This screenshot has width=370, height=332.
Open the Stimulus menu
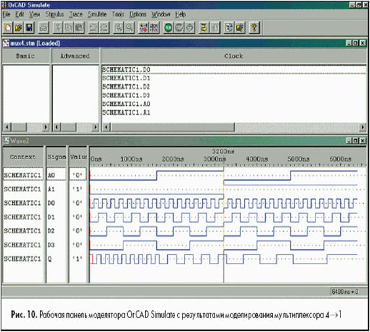coord(54,14)
